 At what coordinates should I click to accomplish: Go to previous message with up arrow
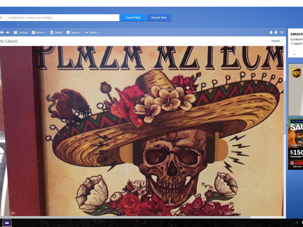(271, 32)
